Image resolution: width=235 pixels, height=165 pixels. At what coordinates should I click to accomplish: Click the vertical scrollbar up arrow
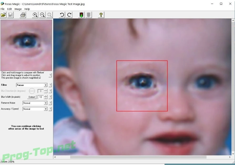coord(233,21)
